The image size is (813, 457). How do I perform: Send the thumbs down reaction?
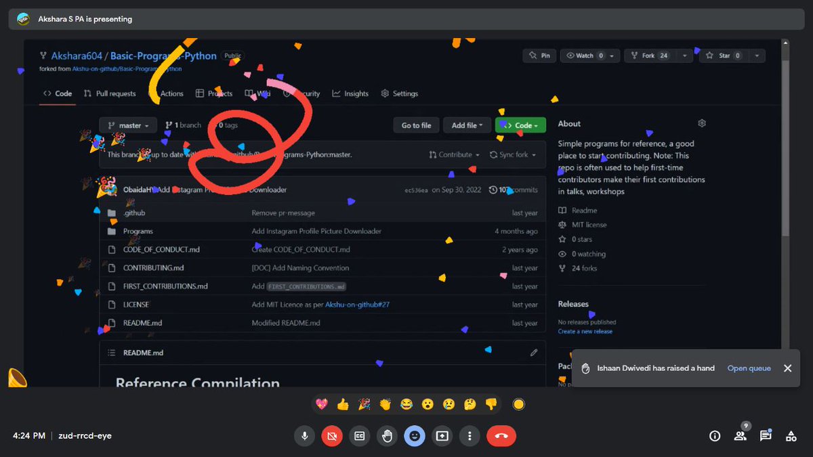click(491, 405)
